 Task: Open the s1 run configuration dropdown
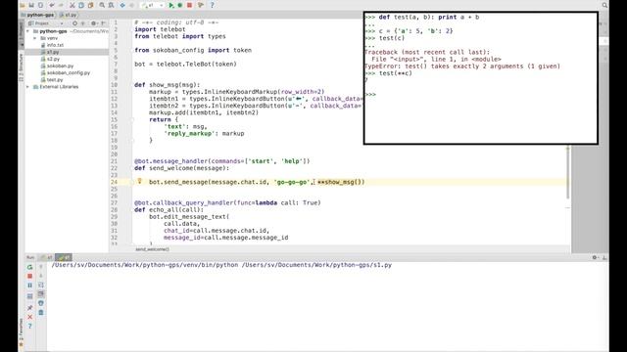153,5
